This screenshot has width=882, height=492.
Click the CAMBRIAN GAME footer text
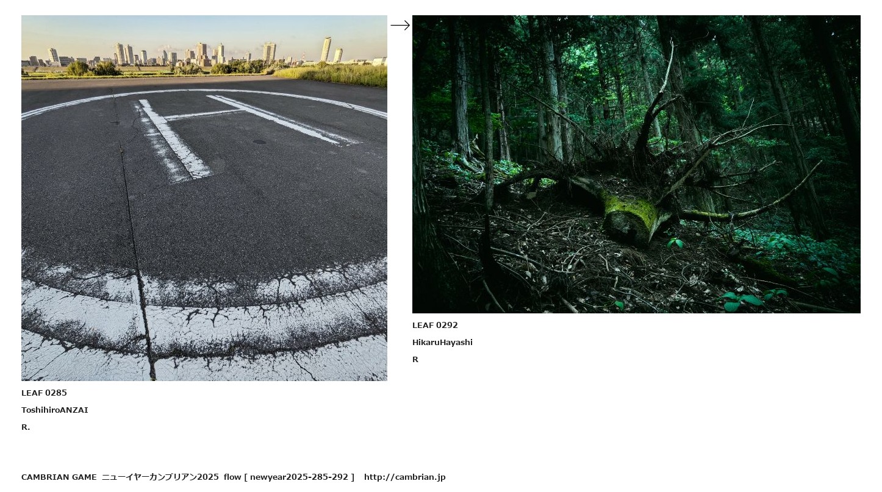pyautogui.click(x=59, y=477)
